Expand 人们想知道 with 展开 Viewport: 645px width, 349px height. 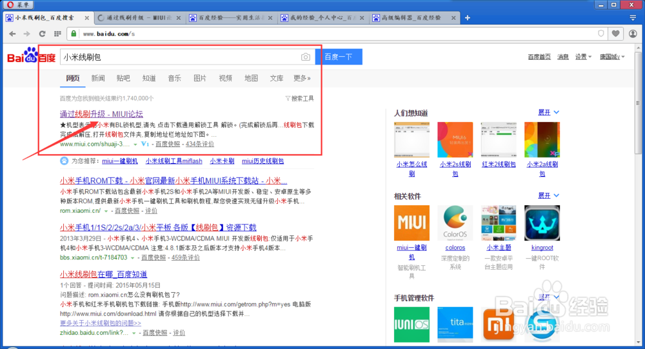click(548, 112)
